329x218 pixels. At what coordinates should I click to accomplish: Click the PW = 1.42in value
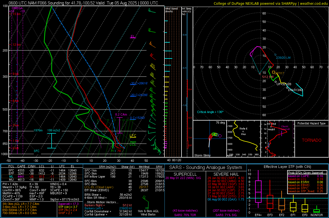click(x=10, y=184)
